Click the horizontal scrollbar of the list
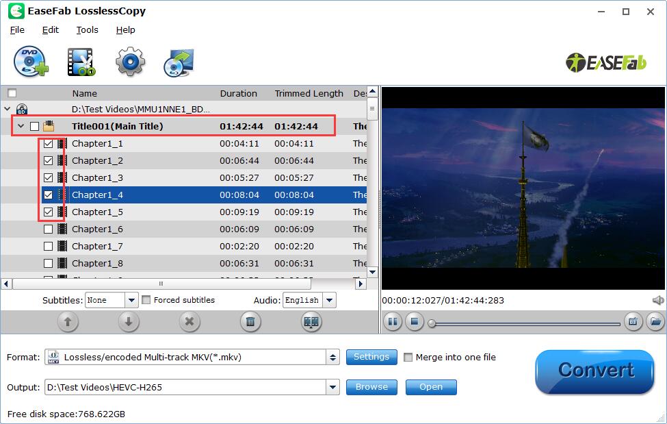This screenshot has width=667, height=424. [161, 284]
